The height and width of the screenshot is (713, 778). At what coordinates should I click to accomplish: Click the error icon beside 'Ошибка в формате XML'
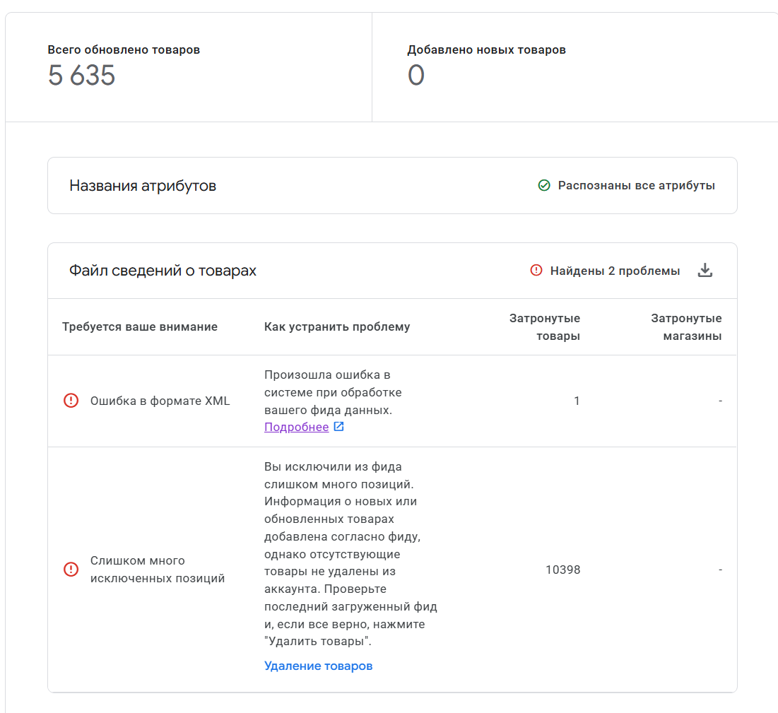pos(71,401)
